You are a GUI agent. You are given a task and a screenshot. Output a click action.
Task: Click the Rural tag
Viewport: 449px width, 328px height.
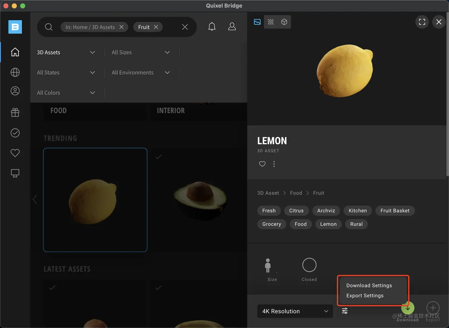pos(356,224)
